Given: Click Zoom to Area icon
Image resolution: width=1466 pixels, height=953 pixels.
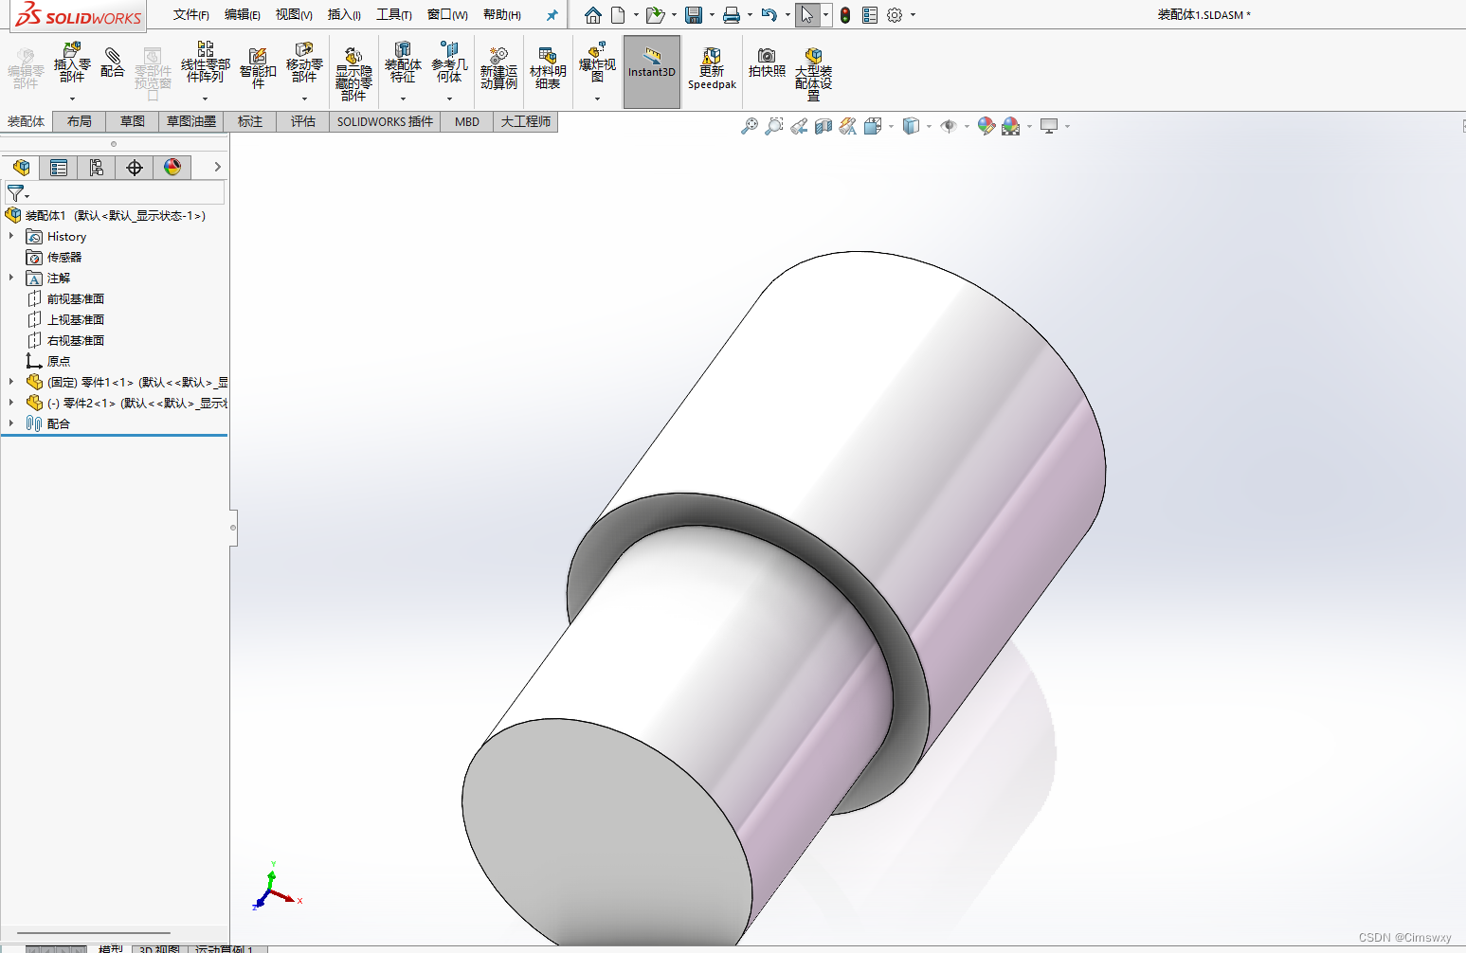Looking at the screenshot, I should 774,126.
